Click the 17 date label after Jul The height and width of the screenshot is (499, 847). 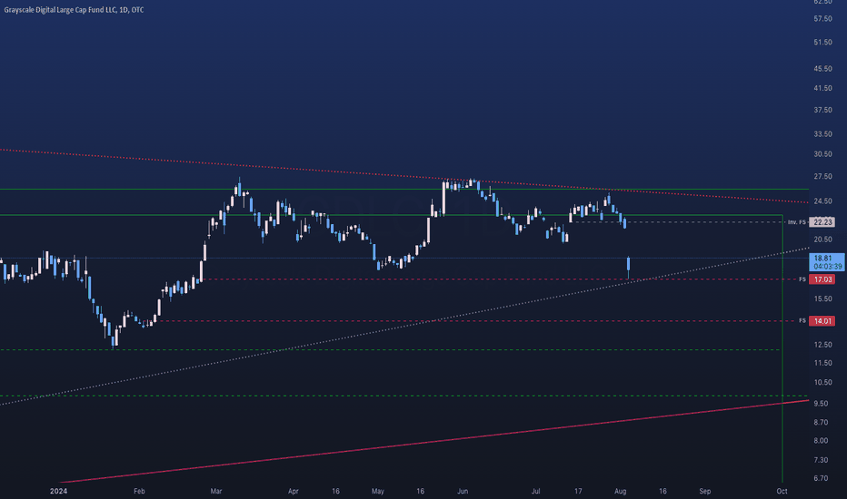click(578, 491)
